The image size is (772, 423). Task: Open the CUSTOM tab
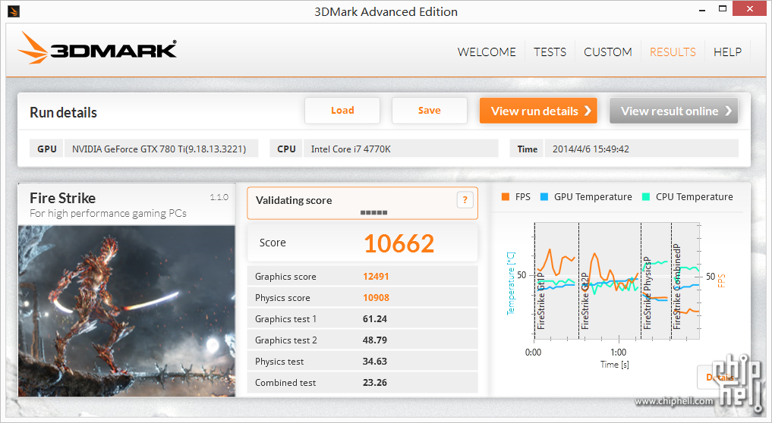607,52
